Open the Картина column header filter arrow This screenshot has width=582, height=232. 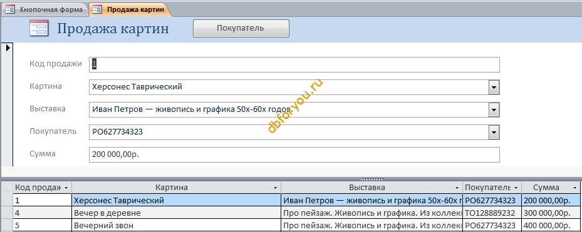276,188
